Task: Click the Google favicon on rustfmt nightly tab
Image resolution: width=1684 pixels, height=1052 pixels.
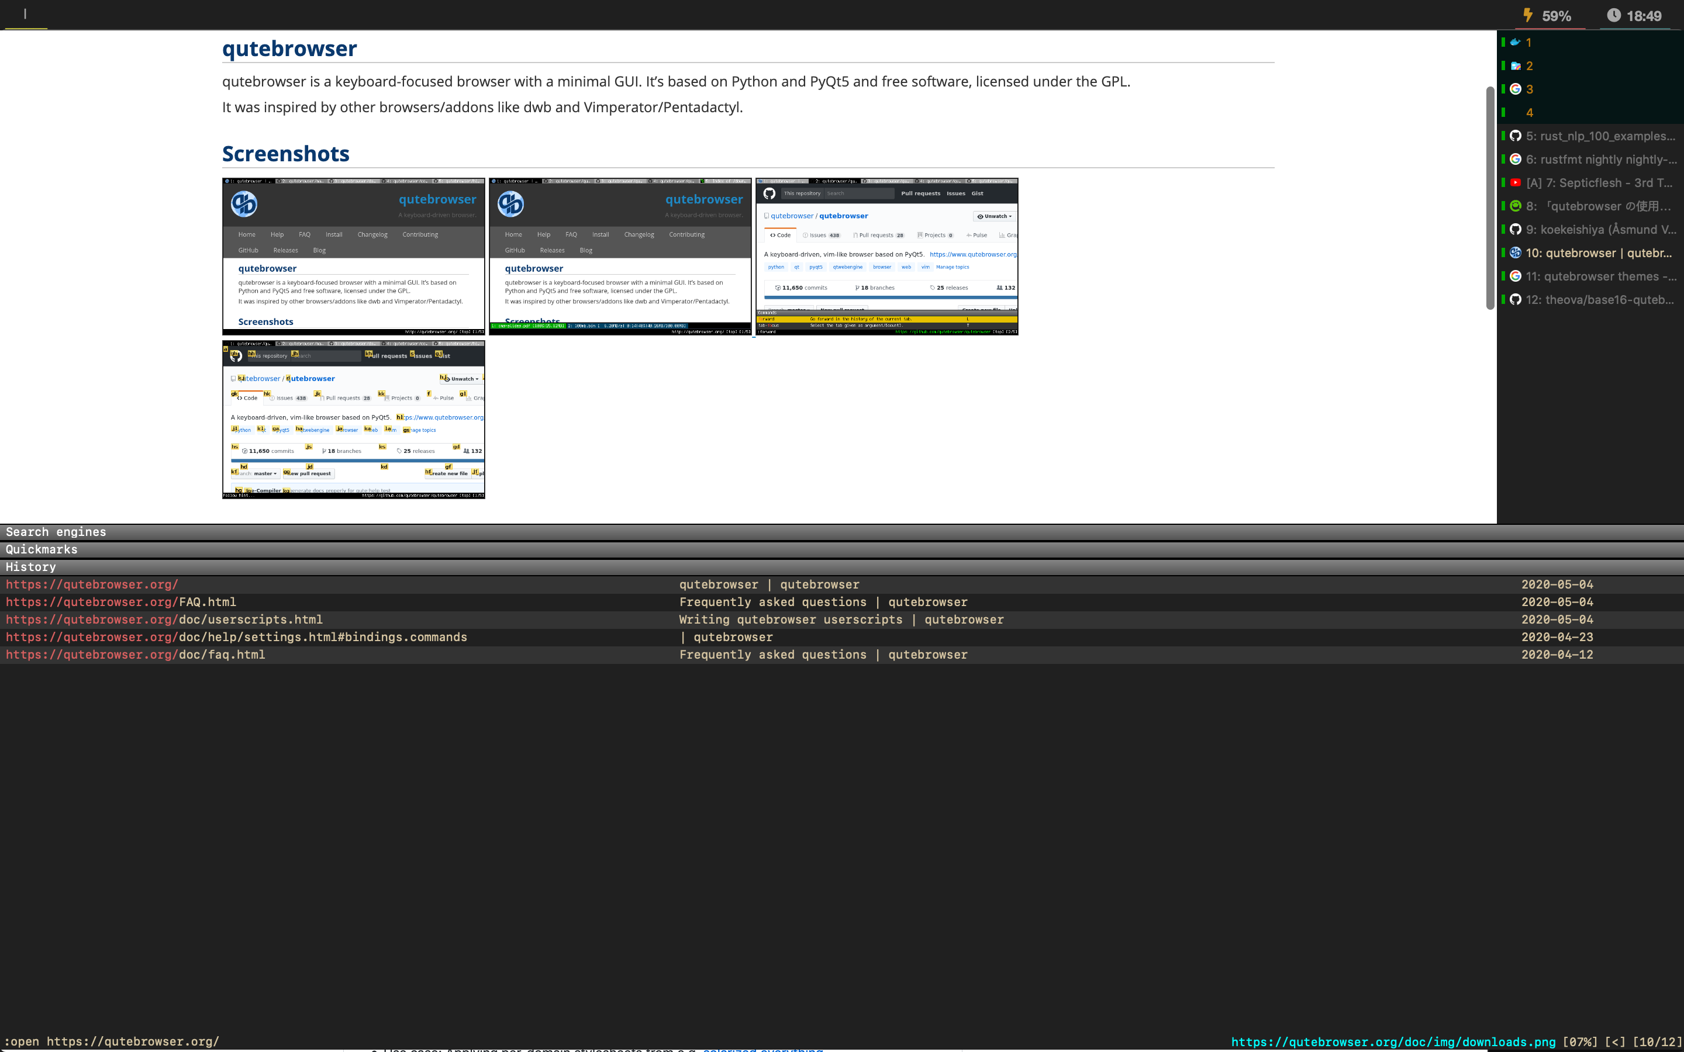Action: point(1515,160)
